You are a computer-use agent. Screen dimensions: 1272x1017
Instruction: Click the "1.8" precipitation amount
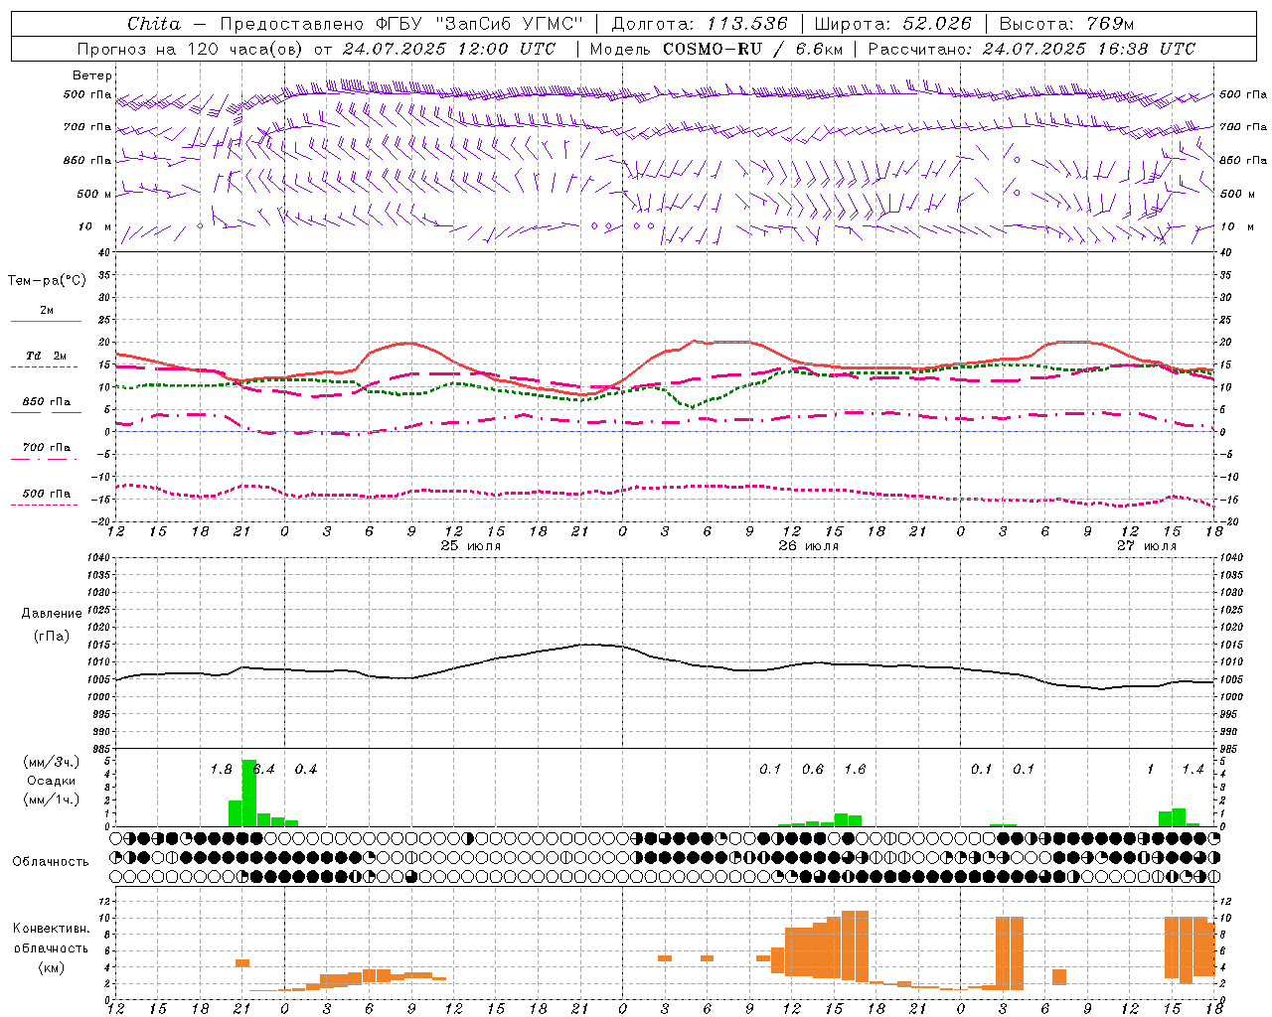tap(221, 770)
